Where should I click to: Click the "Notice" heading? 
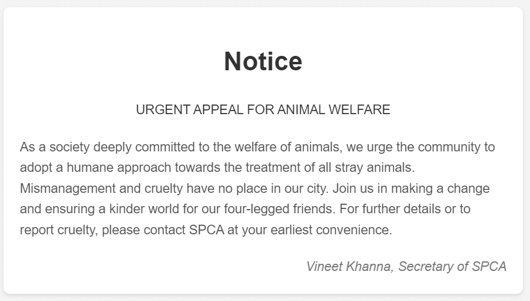coord(263,61)
